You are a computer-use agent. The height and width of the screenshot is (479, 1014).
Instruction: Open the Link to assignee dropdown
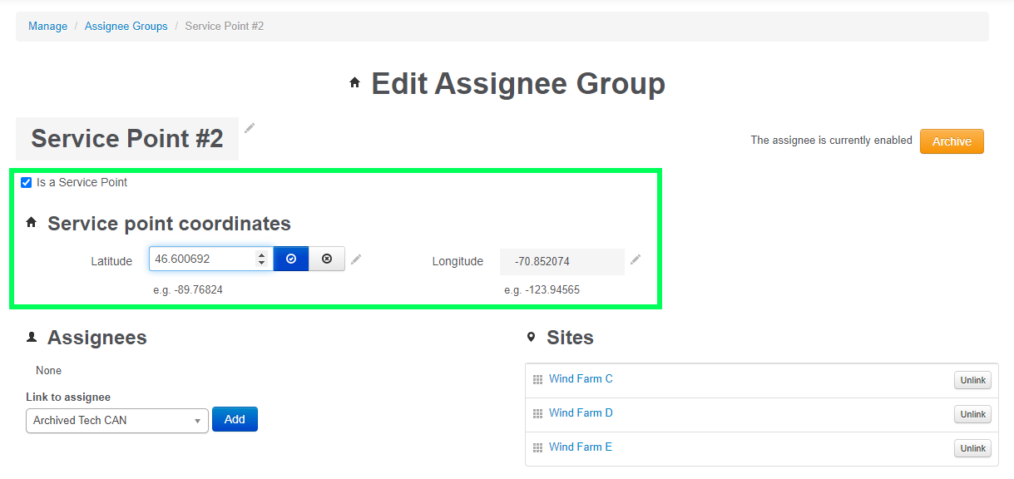[116, 421]
